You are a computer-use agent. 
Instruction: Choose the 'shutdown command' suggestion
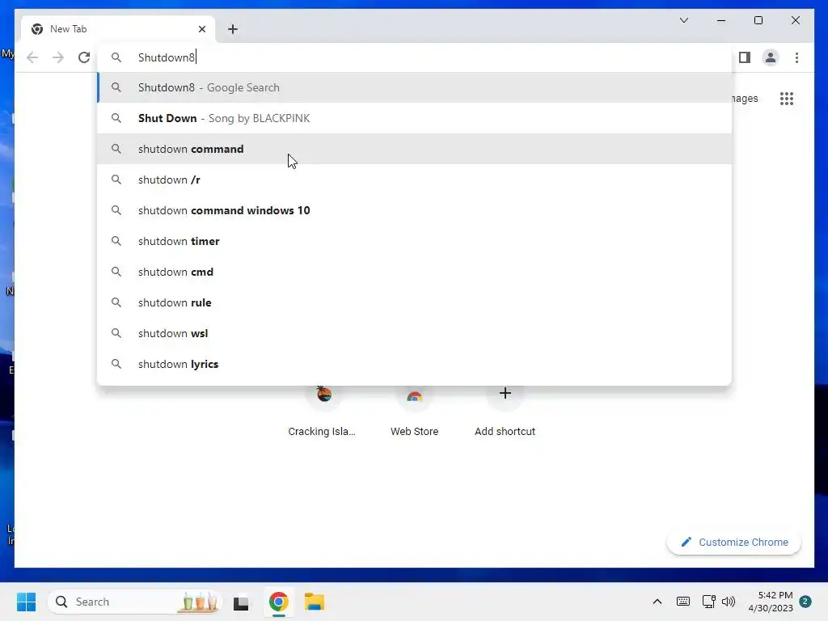coord(415,149)
